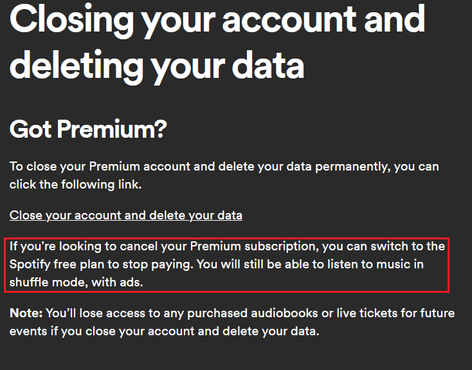Click the 'deleting your data' heading line
The image size is (472, 370).
(x=157, y=66)
